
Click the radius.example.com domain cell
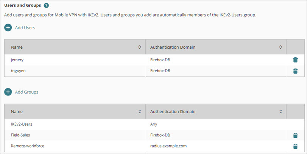click(x=168, y=146)
